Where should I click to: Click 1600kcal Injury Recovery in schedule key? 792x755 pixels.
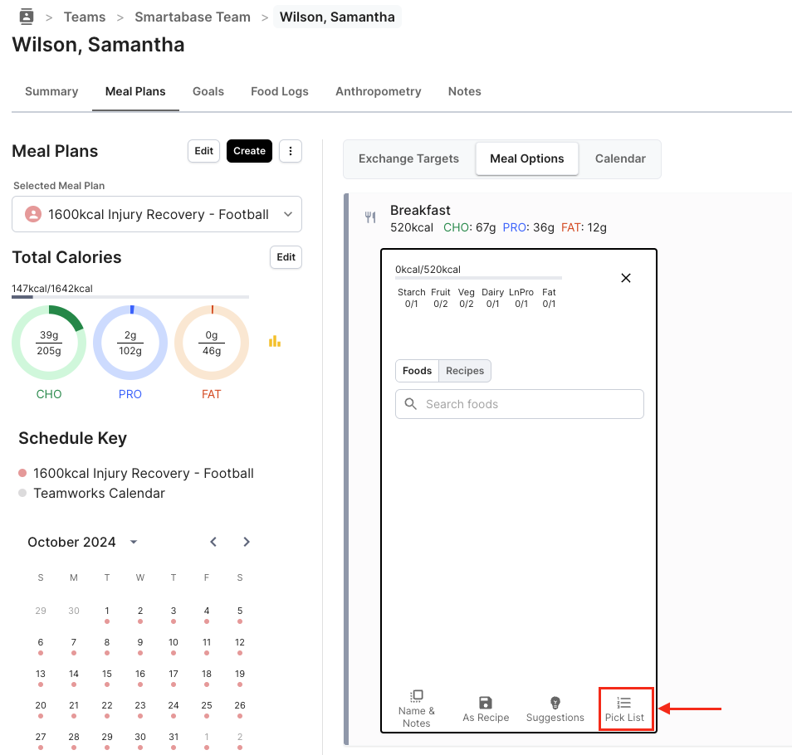pos(144,474)
